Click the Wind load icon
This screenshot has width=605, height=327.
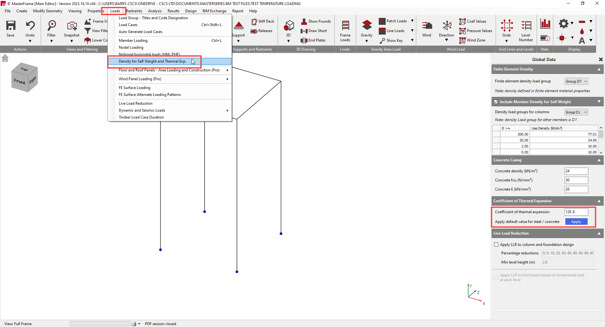point(427,25)
